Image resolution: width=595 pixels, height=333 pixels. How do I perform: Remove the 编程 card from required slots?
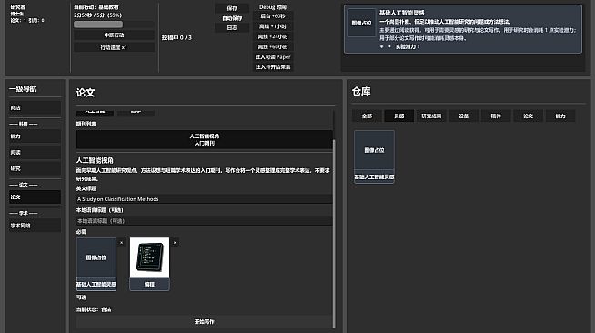coord(175,243)
